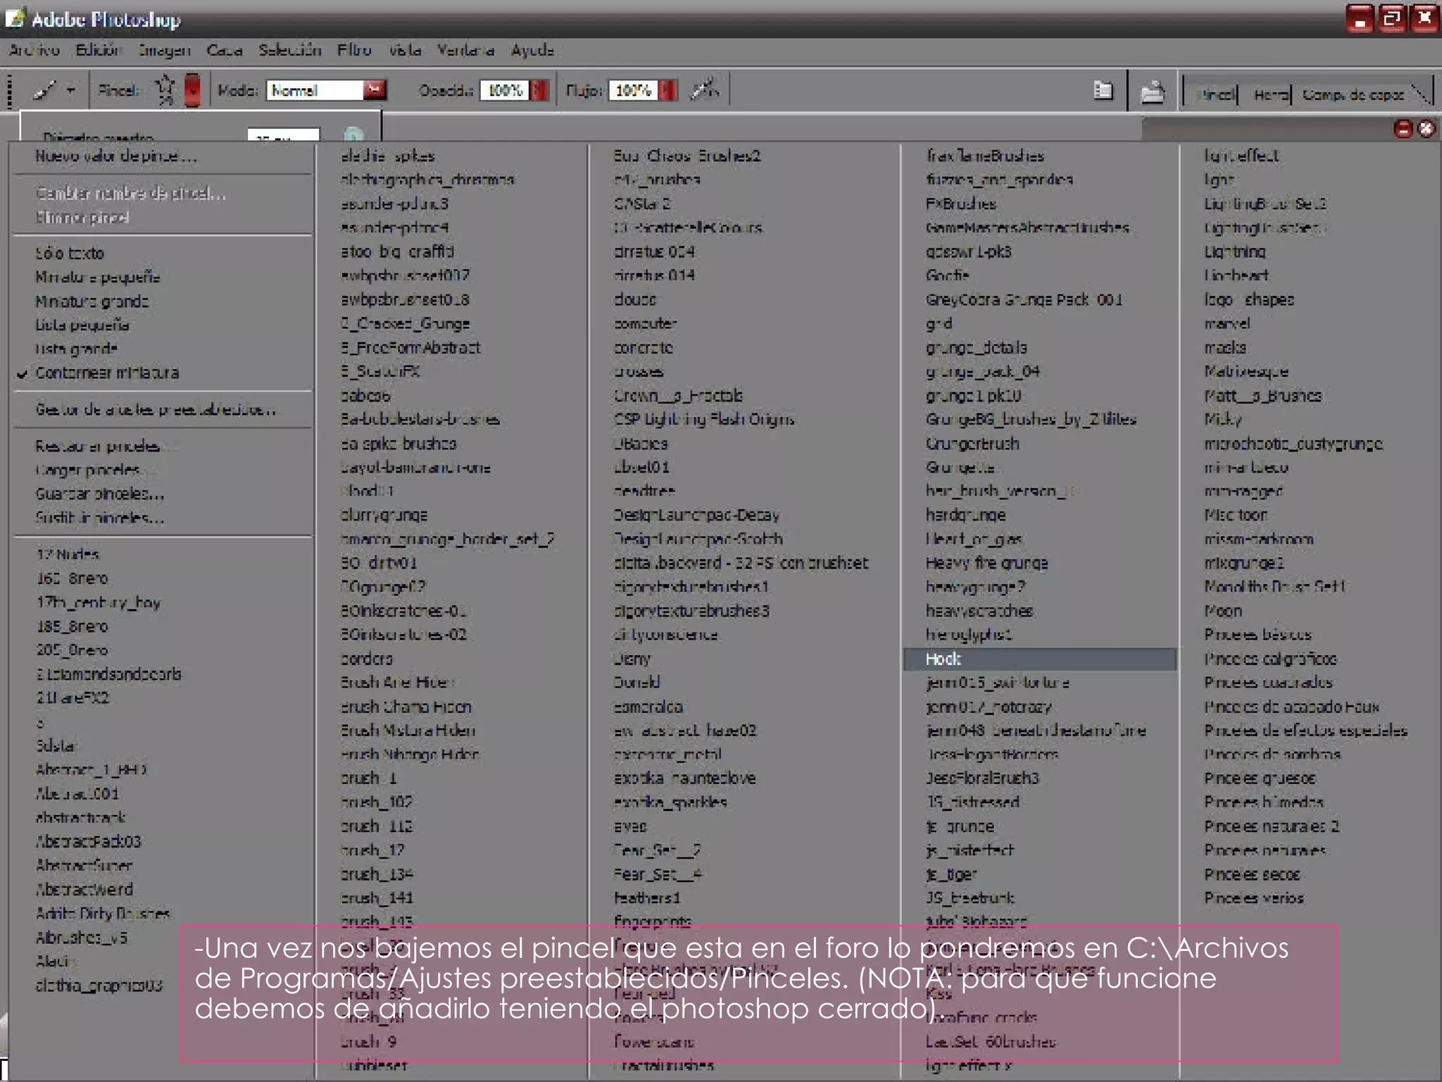
Task: Close the floating palette with red X
Action: [1426, 129]
